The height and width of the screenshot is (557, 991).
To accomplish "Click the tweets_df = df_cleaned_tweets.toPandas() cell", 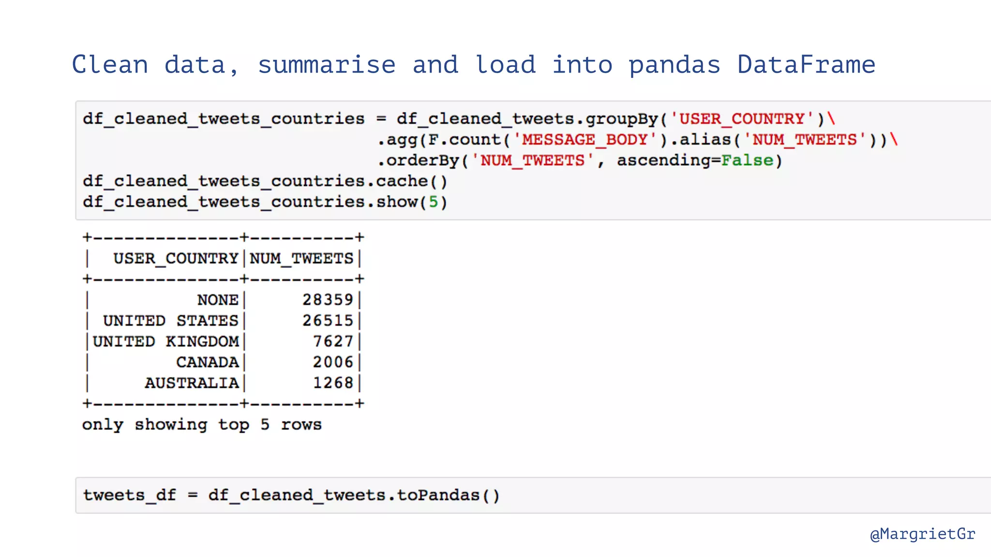I will (533, 495).
